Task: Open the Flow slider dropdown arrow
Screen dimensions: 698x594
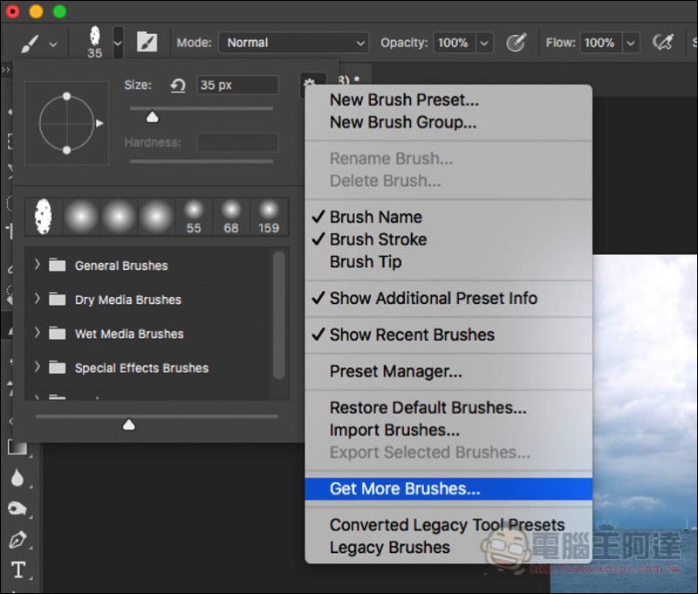Action: click(x=631, y=43)
